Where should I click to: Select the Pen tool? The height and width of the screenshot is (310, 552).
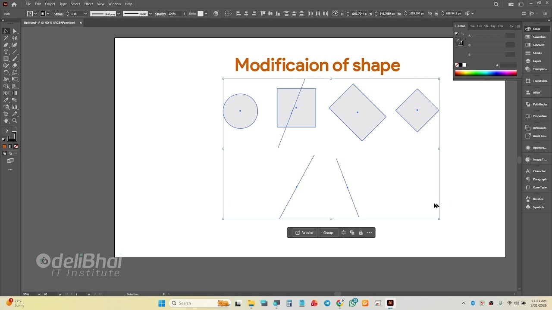click(x=6, y=45)
